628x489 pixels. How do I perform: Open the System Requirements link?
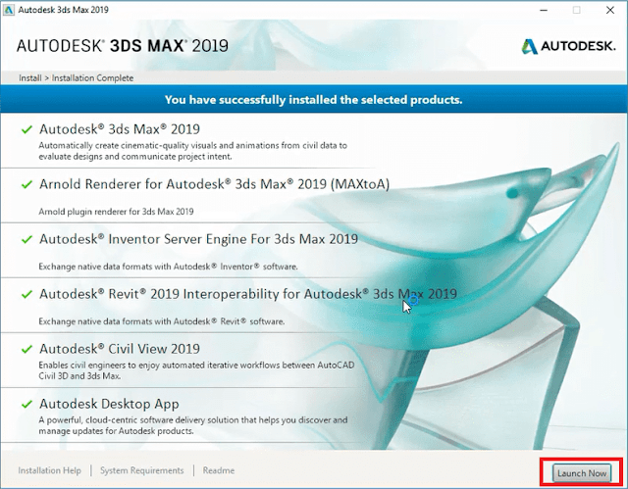(x=141, y=470)
